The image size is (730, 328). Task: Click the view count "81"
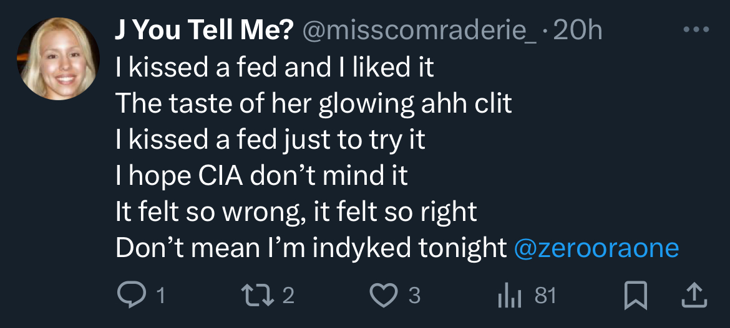[545, 296]
